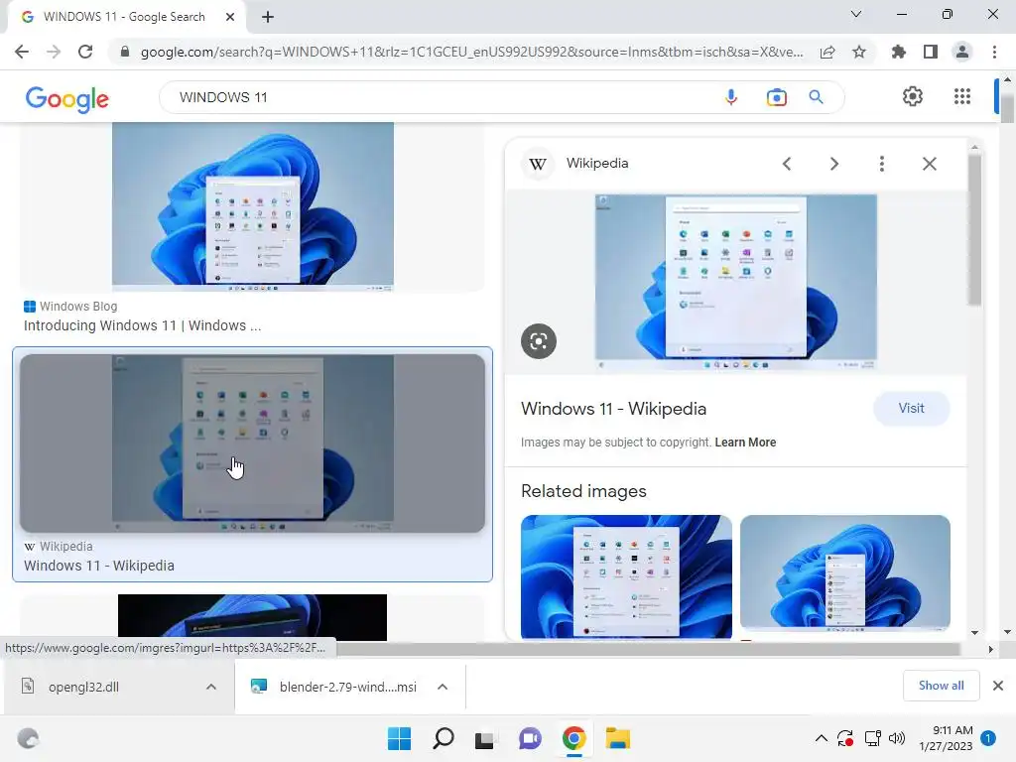Click into the Google search input
Screen dimensions: 1016x762
tap(441, 97)
